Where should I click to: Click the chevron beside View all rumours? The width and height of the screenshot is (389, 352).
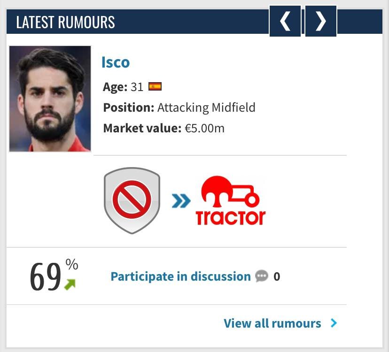pyautogui.click(x=334, y=323)
